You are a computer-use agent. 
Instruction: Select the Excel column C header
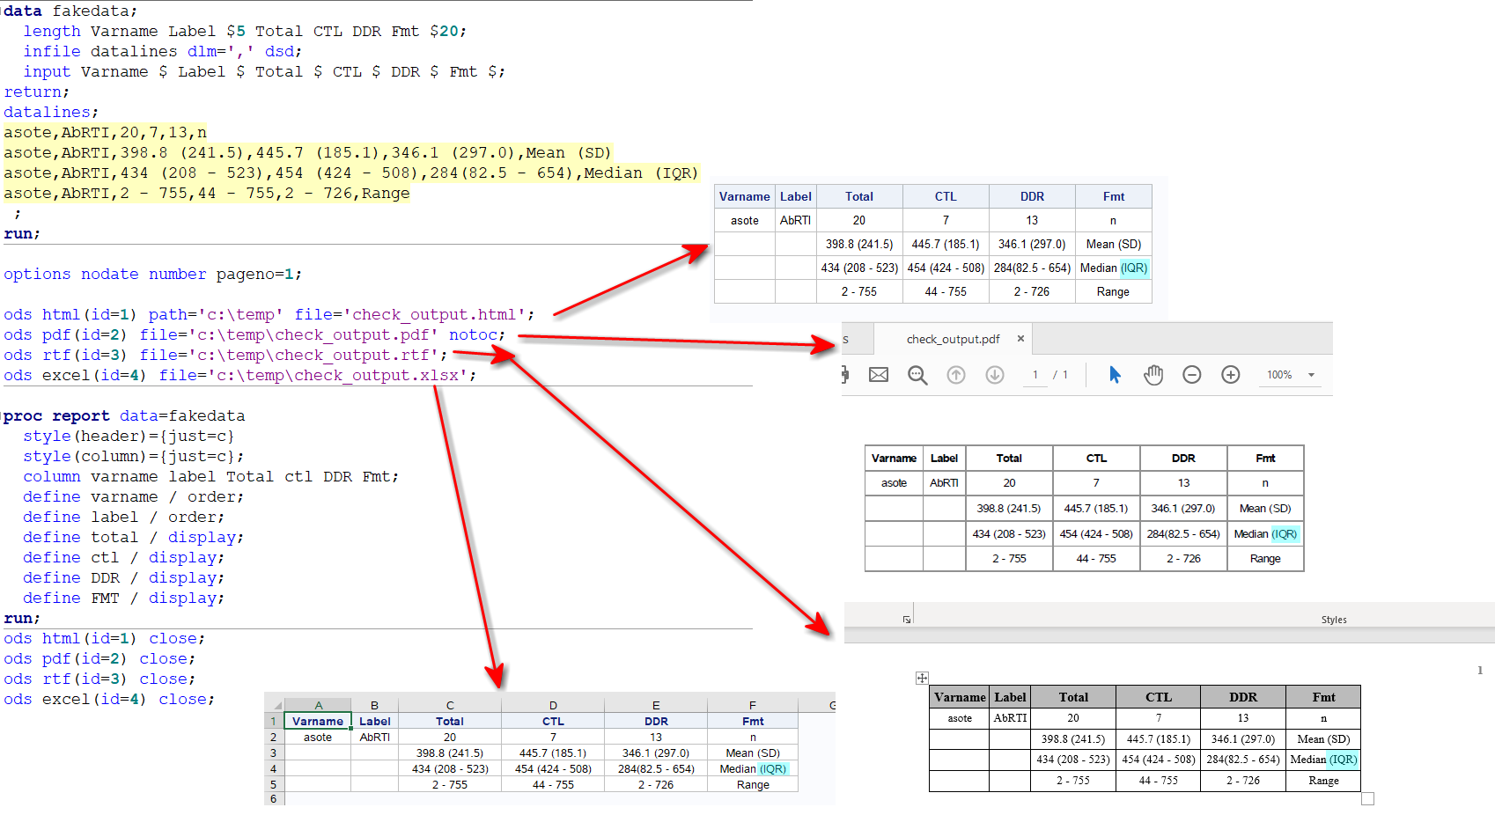point(450,705)
